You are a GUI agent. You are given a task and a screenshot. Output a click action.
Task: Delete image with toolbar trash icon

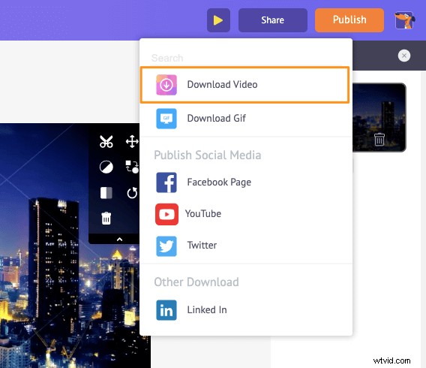pyautogui.click(x=106, y=219)
